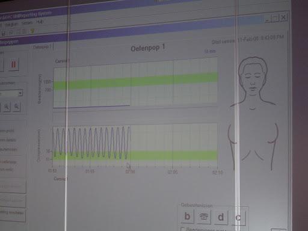Image resolution: width=308 pixels, height=231 pixels.
Task: Click the save icon in toolbar
Action: tap(4, 32)
